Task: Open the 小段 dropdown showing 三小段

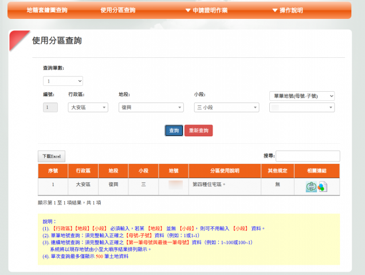Action: pos(227,108)
